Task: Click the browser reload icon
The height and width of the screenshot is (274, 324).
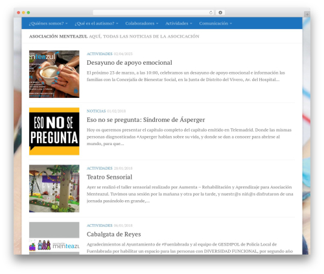Action: pos(211,12)
